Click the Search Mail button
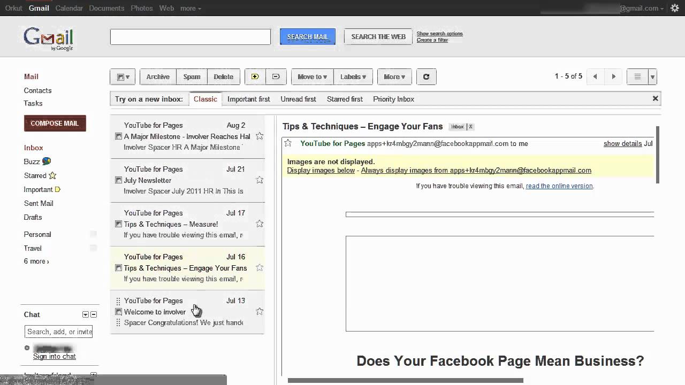Image resolution: width=685 pixels, height=385 pixels. (308, 36)
